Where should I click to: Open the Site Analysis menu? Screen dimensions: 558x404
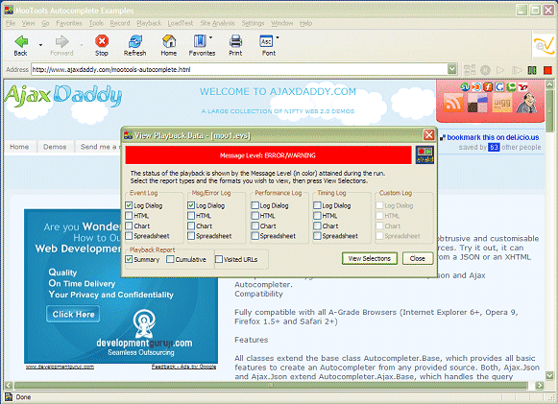pyautogui.click(x=217, y=23)
